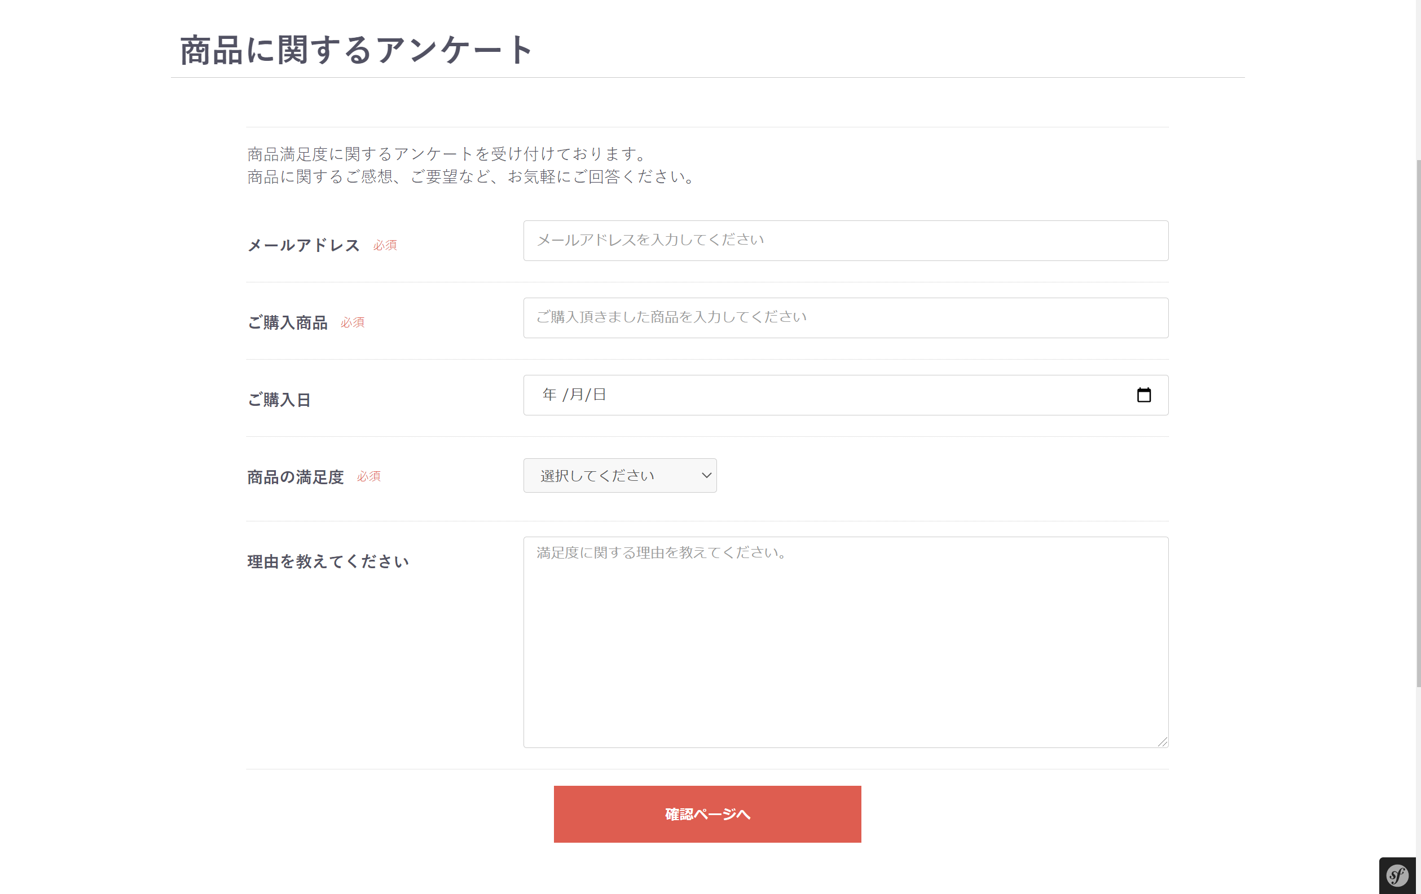
Task: Click the 必須 mark beside 商品の満足度
Action: (369, 476)
